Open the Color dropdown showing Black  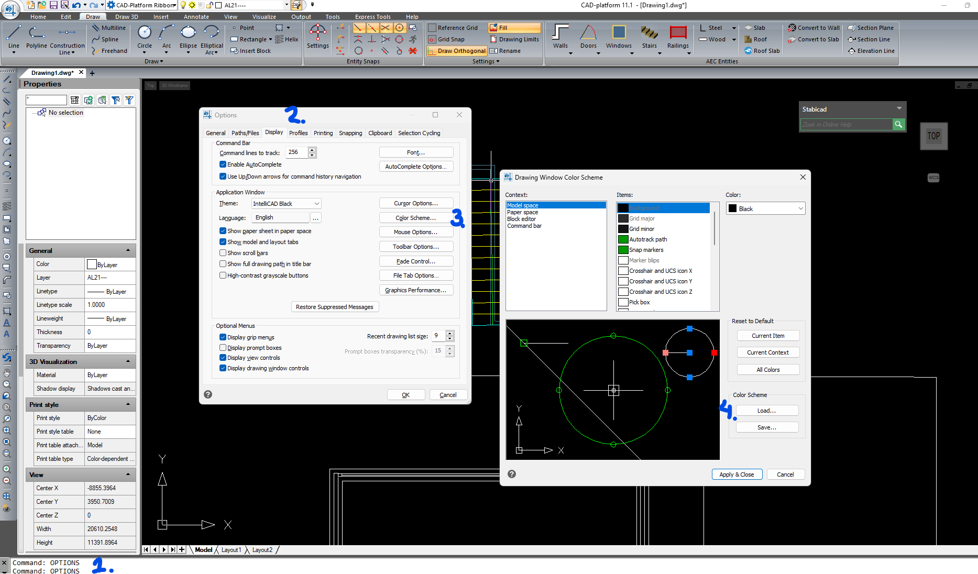[x=765, y=208]
